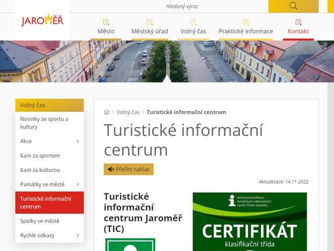Expand the Památky ve městě arrow
Image resolution: width=334 pixels, height=251 pixels.
coord(78,184)
